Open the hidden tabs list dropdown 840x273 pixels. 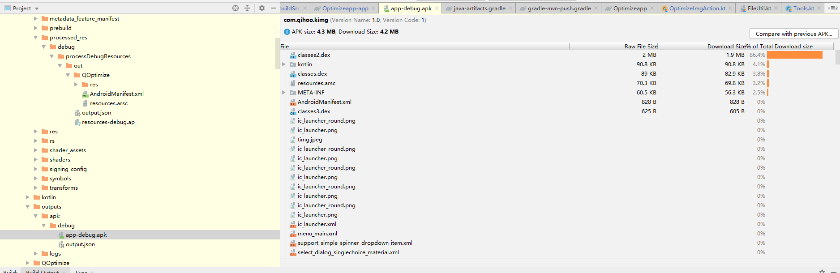833,8
